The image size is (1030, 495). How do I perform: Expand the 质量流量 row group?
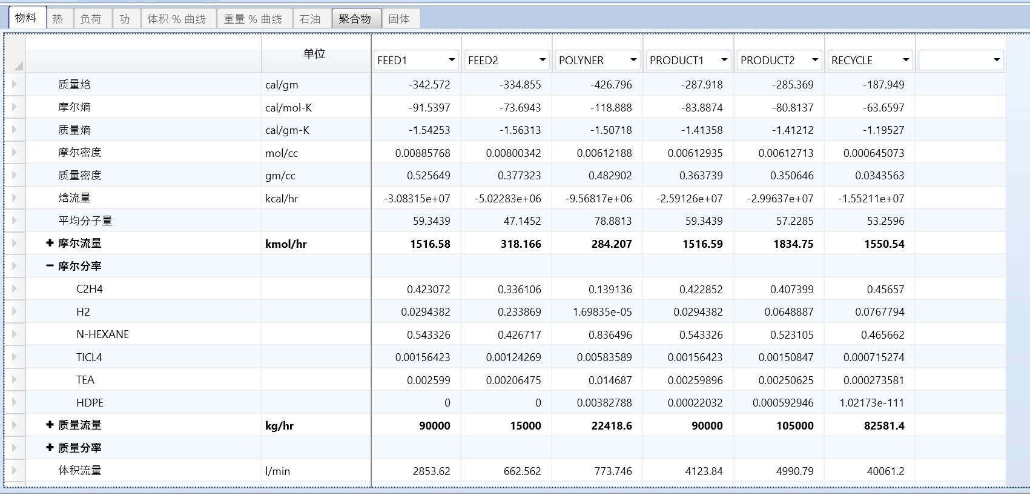(x=50, y=425)
